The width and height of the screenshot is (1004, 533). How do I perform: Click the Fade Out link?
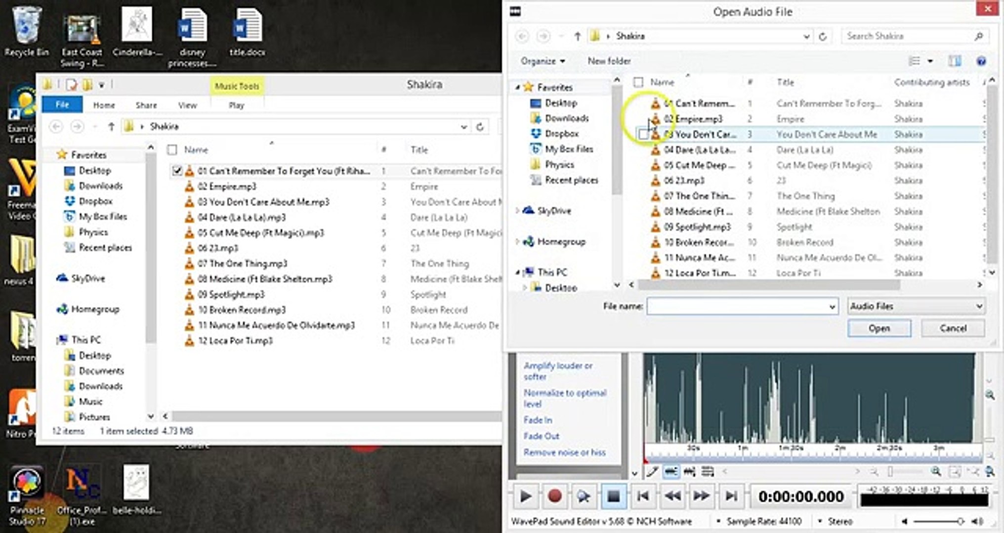[541, 436]
